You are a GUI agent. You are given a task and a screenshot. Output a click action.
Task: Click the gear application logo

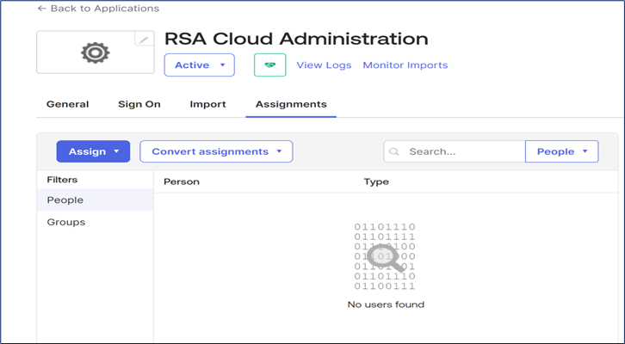[95, 53]
